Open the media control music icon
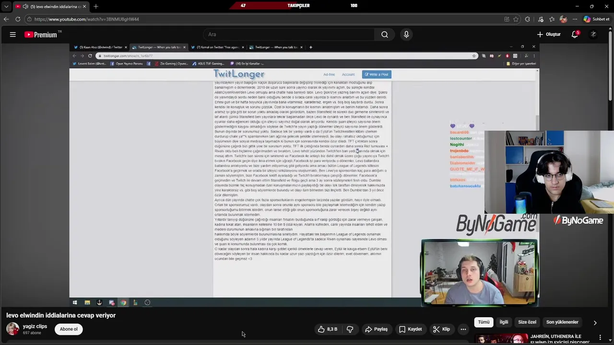This screenshot has width=614, height=345. pos(541,19)
